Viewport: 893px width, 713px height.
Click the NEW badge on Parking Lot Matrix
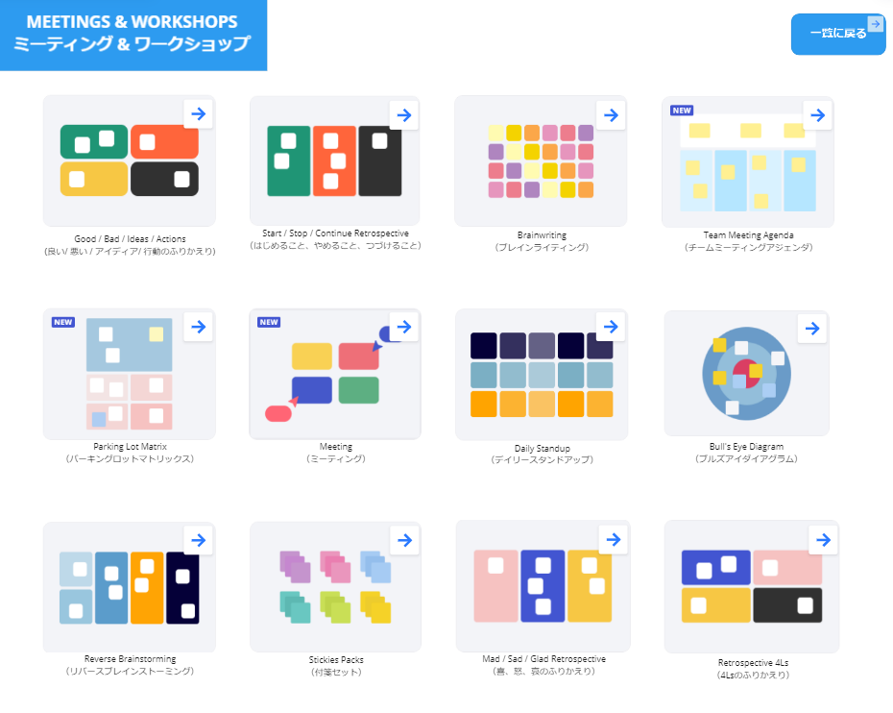[62, 322]
